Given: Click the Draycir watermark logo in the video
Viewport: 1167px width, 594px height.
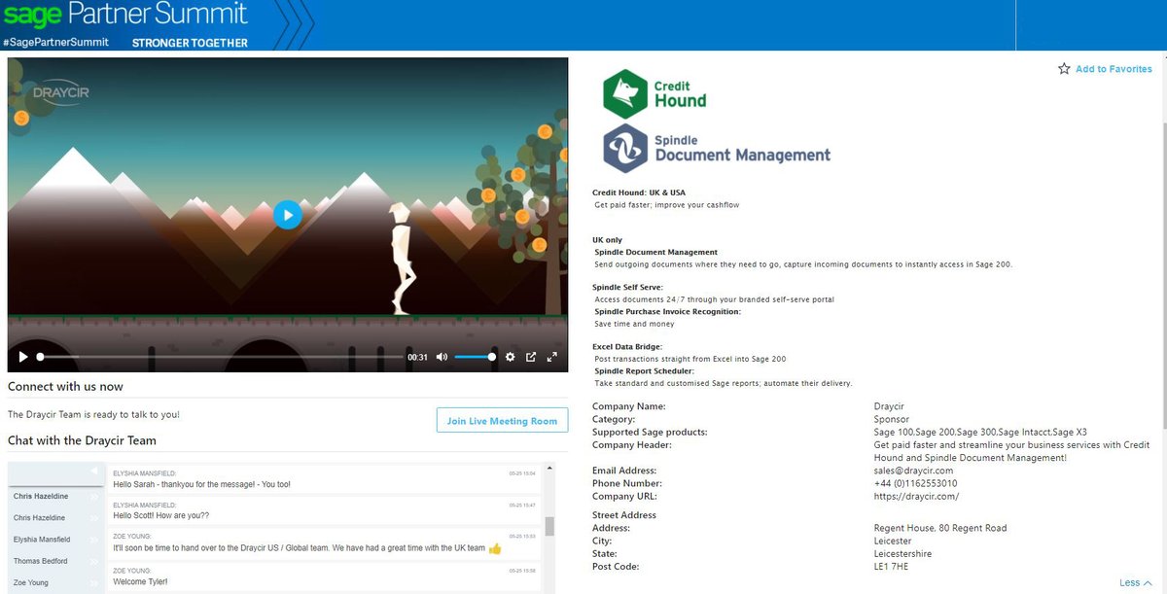Looking at the screenshot, I should (x=61, y=94).
